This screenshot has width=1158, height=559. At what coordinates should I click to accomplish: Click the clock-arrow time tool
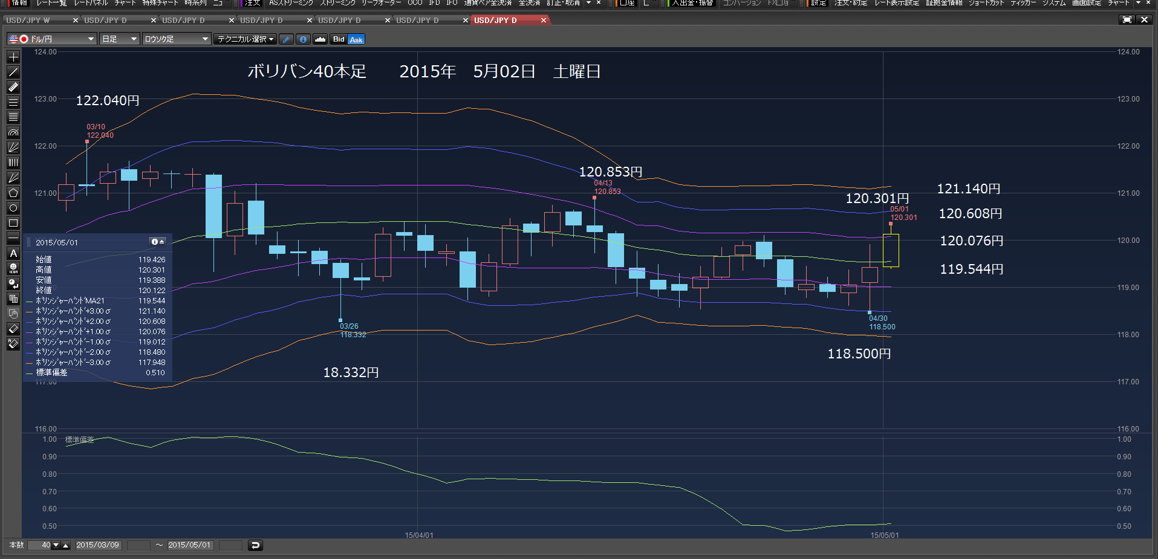click(x=13, y=283)
